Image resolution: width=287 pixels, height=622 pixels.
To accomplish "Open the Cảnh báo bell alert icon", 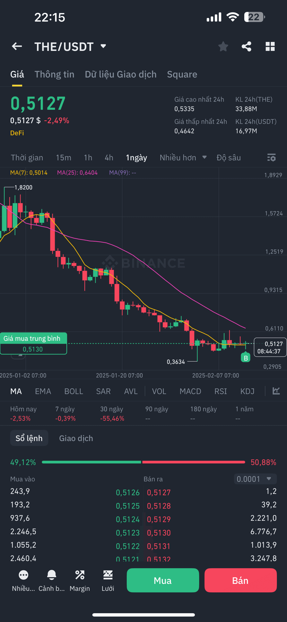I will pyautogui.click(x=52, y=575).
